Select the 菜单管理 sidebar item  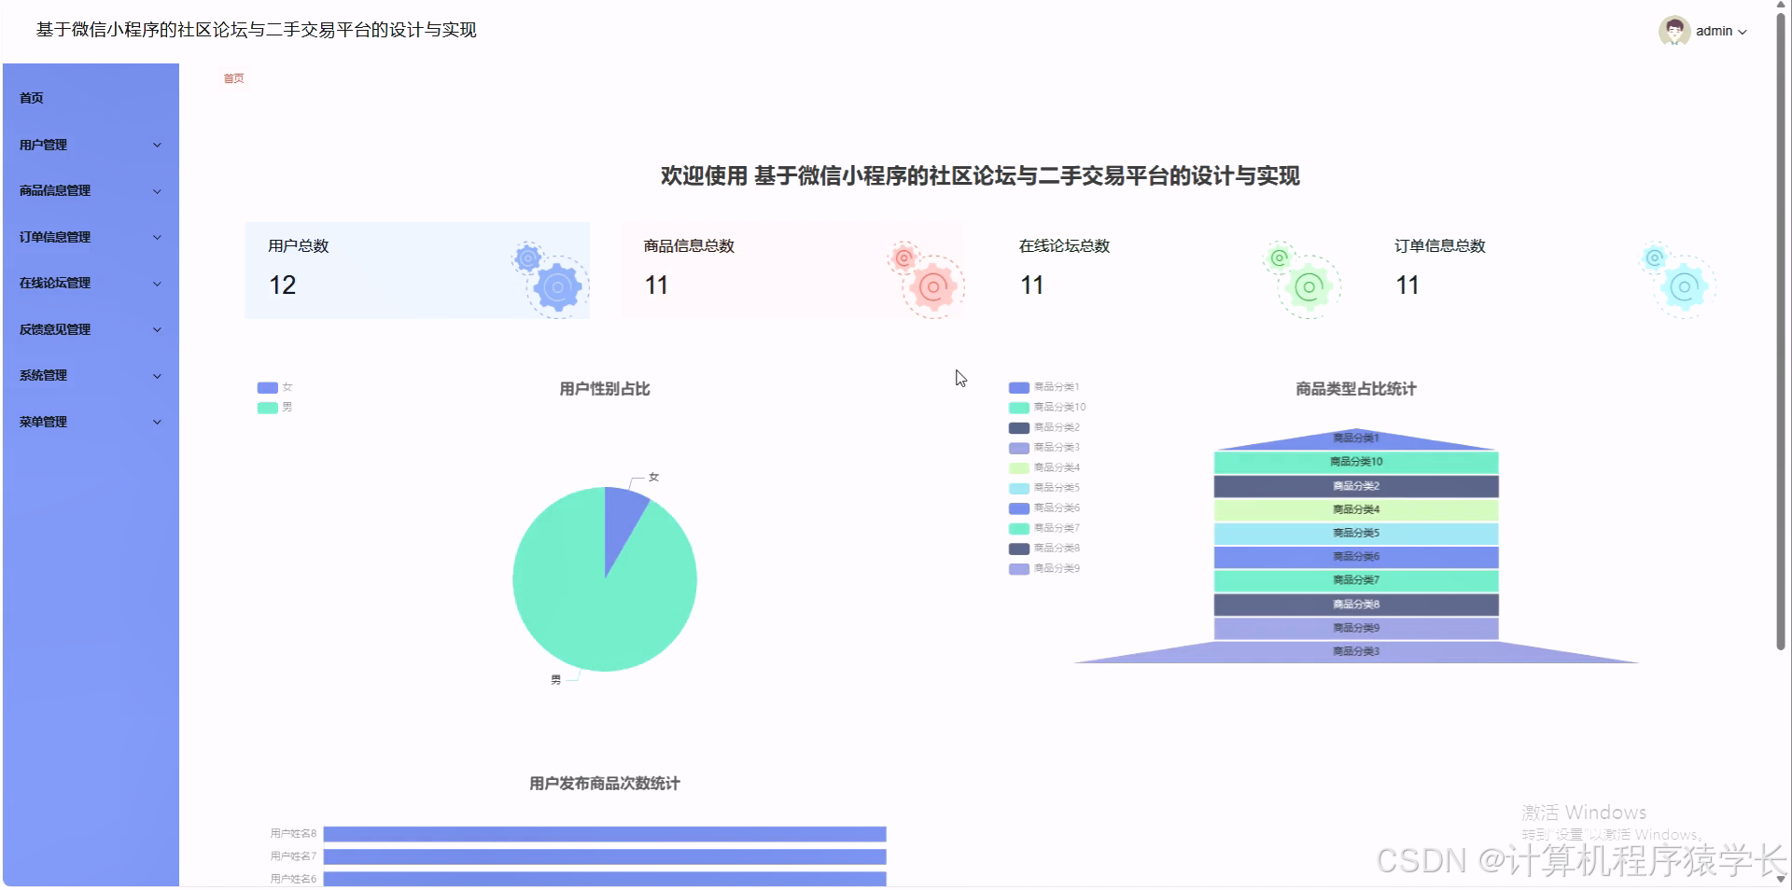(90, 422)
